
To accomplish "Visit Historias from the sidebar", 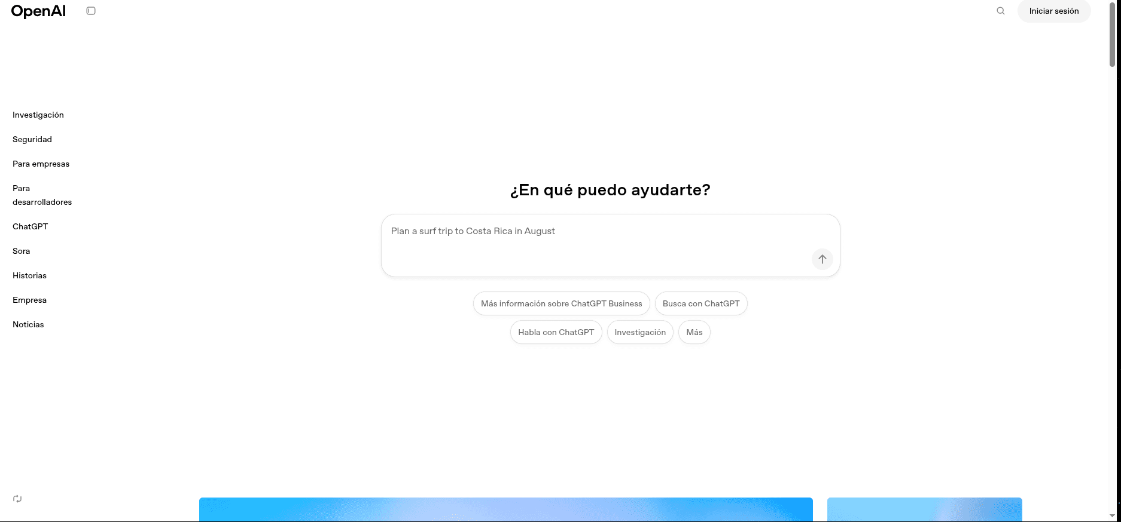I will pyautogui.click(x=29, y=275).
